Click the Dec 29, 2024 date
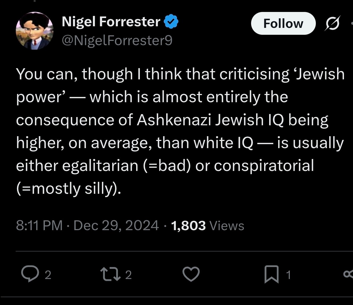 coord(116,226)
